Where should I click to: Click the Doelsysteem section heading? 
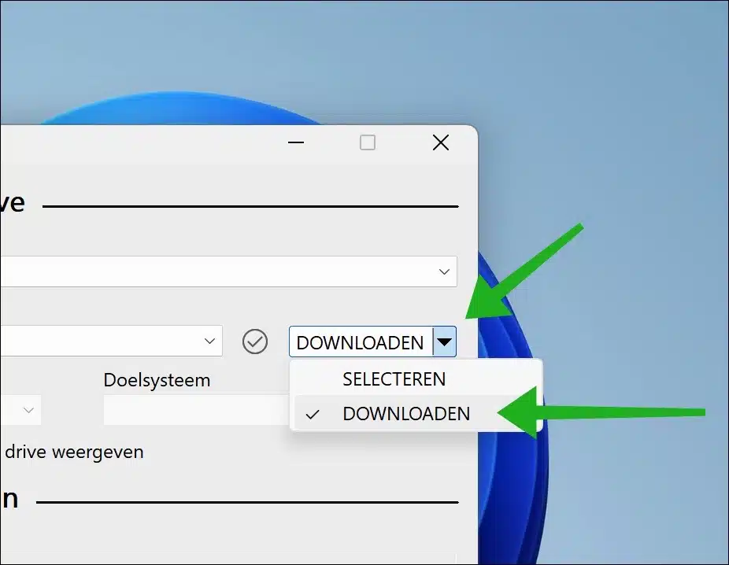pyautogui.click(x=157, y=379)
